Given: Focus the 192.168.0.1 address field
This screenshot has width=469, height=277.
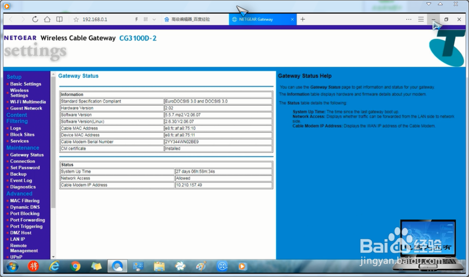Looking at the screenshot, I should pyautogui.click(x=95, y=19).
